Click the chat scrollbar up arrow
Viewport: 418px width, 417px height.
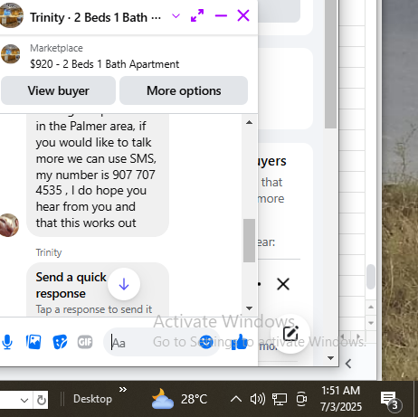pyautogui.click(x=249, y=122)
